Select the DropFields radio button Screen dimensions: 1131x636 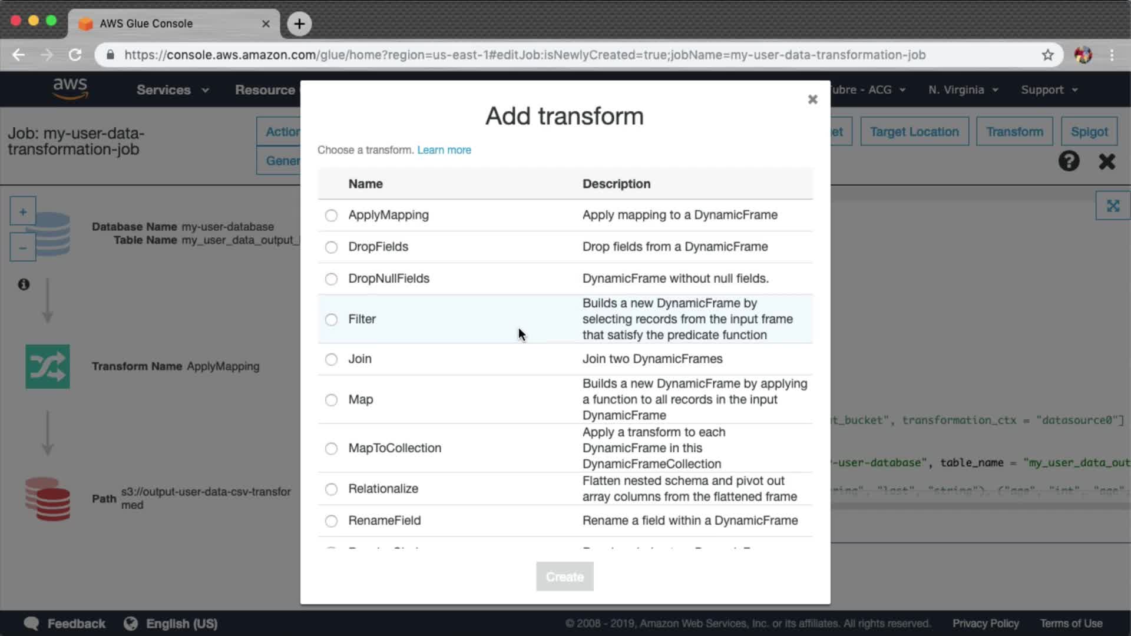click(331, 247)
